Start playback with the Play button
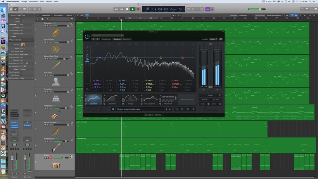This screenshot has width=318, height=179. click(x=132, y=9)
